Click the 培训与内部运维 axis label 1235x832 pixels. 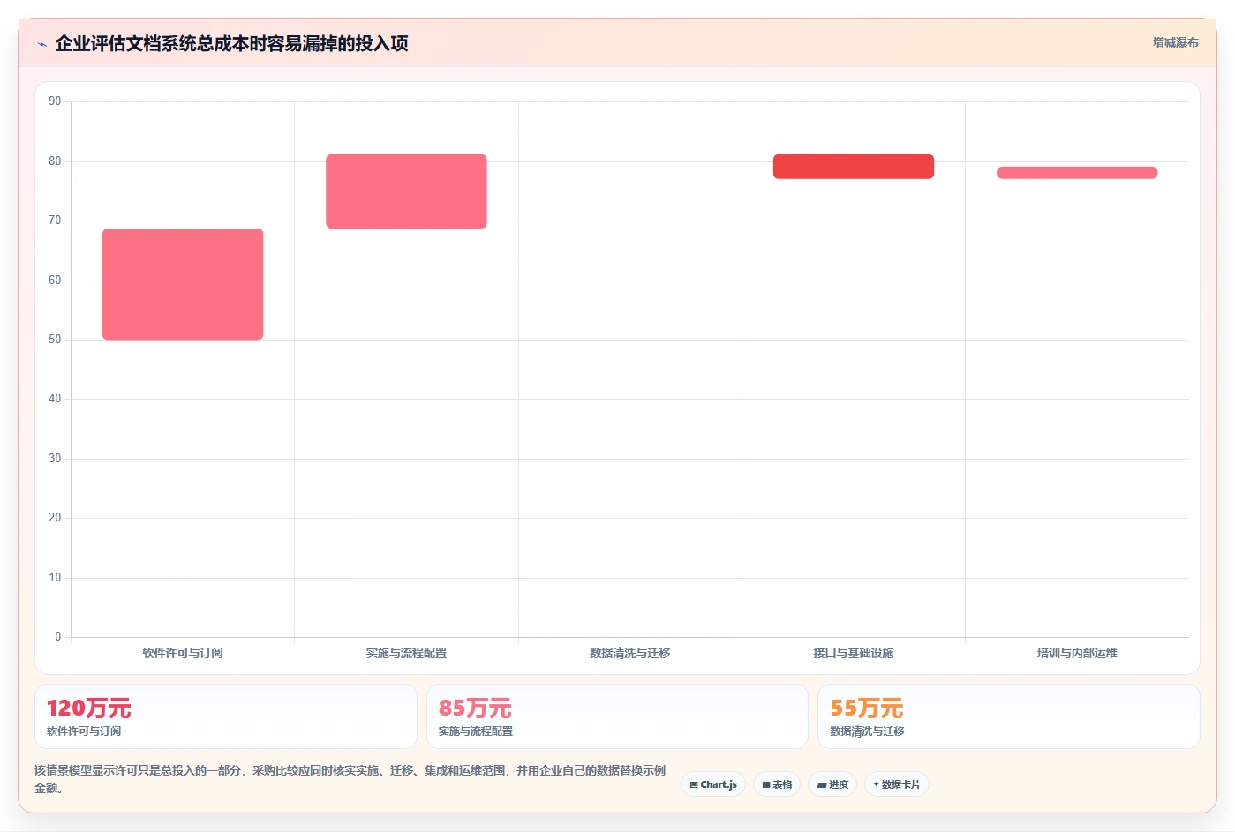coord(1077,653)
